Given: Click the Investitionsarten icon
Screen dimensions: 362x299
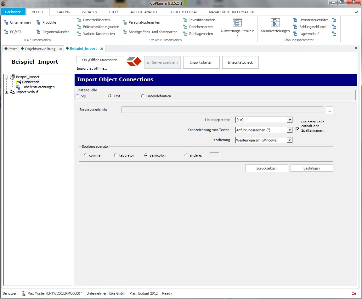Looking at the screenshot, I should tap(185, 20).
